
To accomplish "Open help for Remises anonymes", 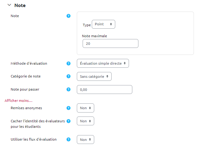I will tap(68, 108).
